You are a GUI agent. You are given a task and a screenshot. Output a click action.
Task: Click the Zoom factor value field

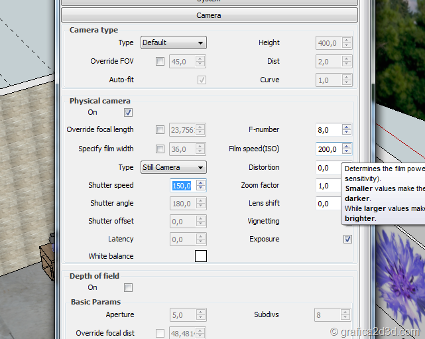pos(328,186)
